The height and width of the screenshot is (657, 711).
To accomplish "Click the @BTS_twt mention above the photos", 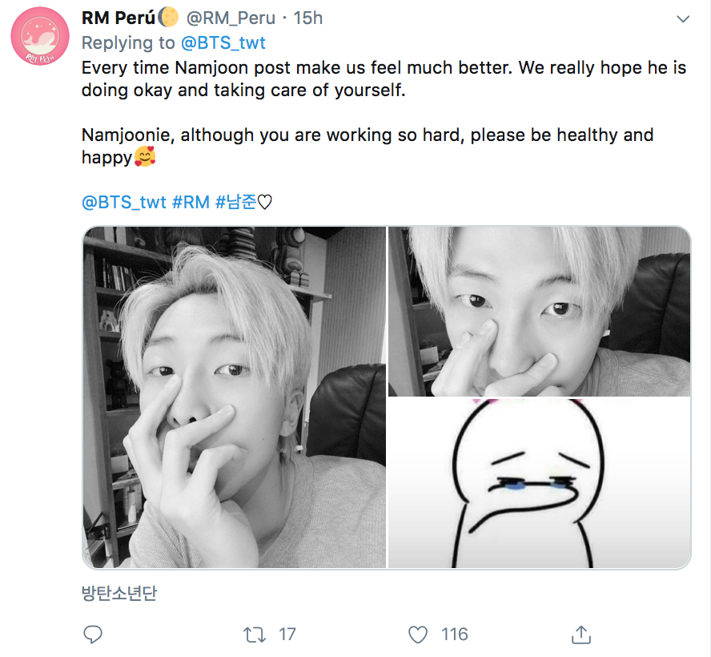I will pyautogui.click(x=124, y=202).
